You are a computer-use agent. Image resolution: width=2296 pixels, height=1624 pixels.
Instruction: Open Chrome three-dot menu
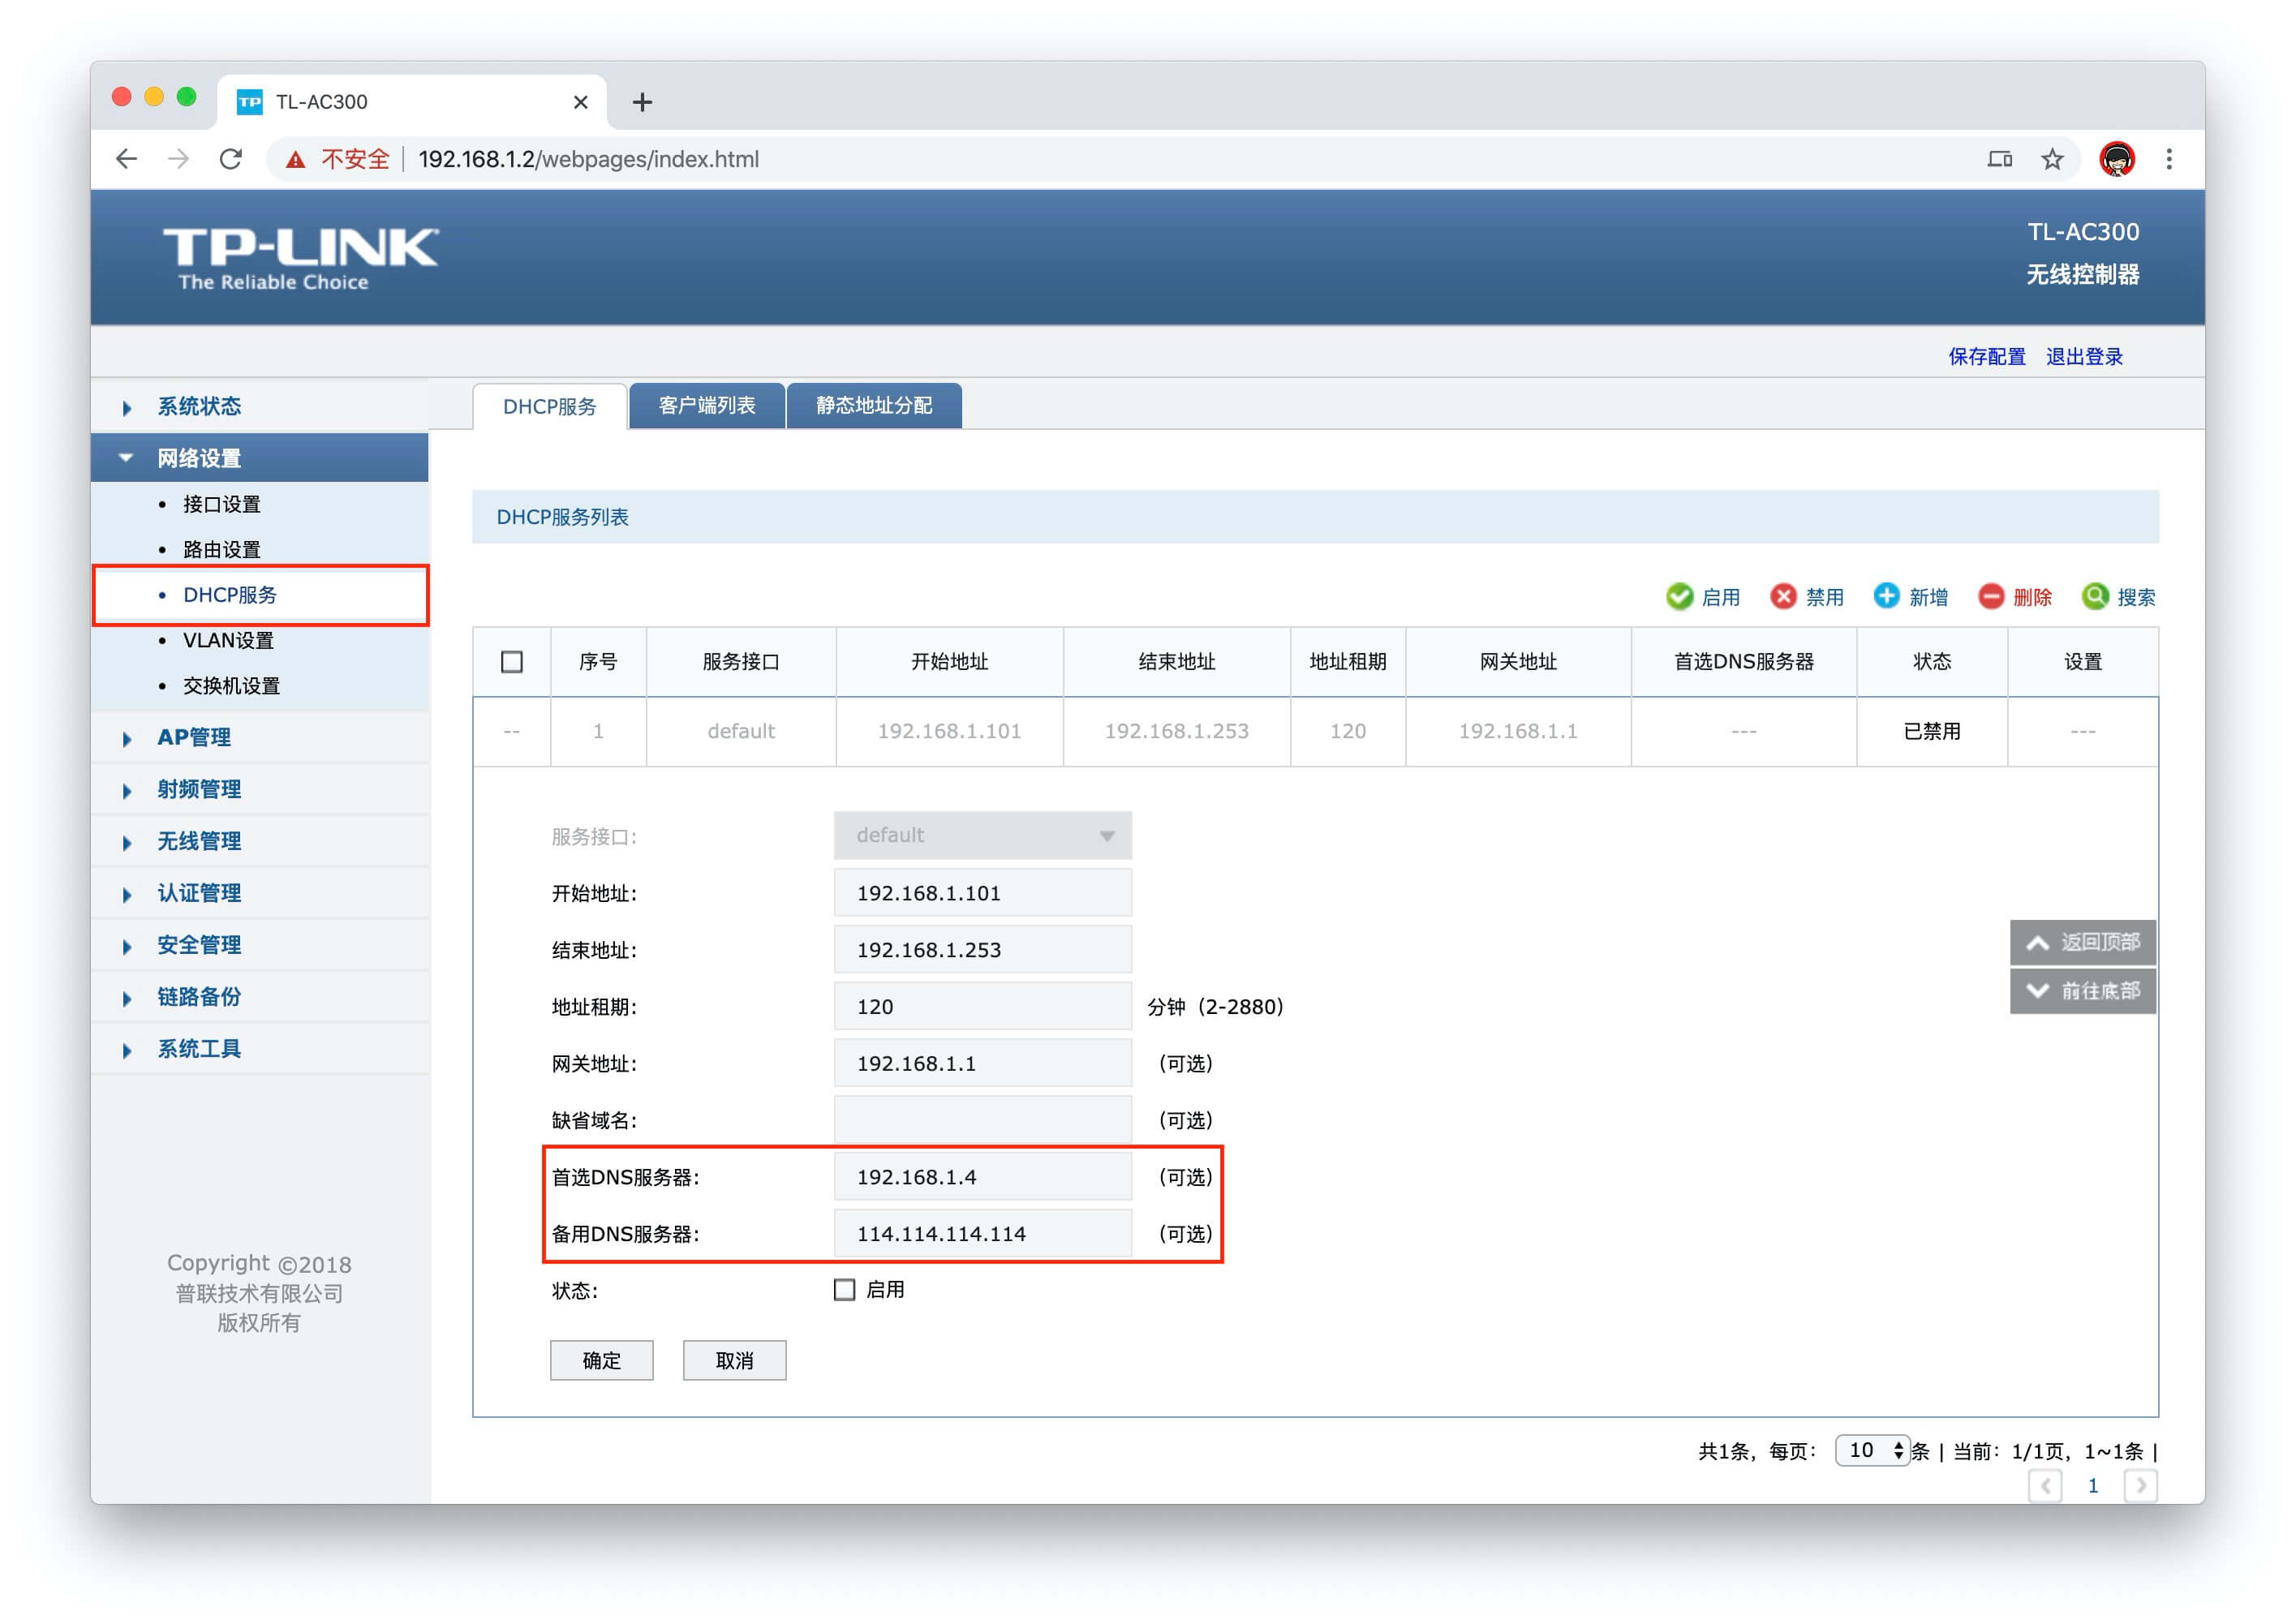pos(2169,159)
